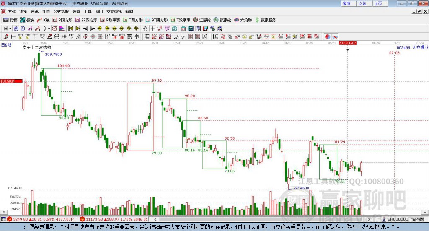
Task: Open the 江恩轮 Gann wheel
Action: point(202,20)
